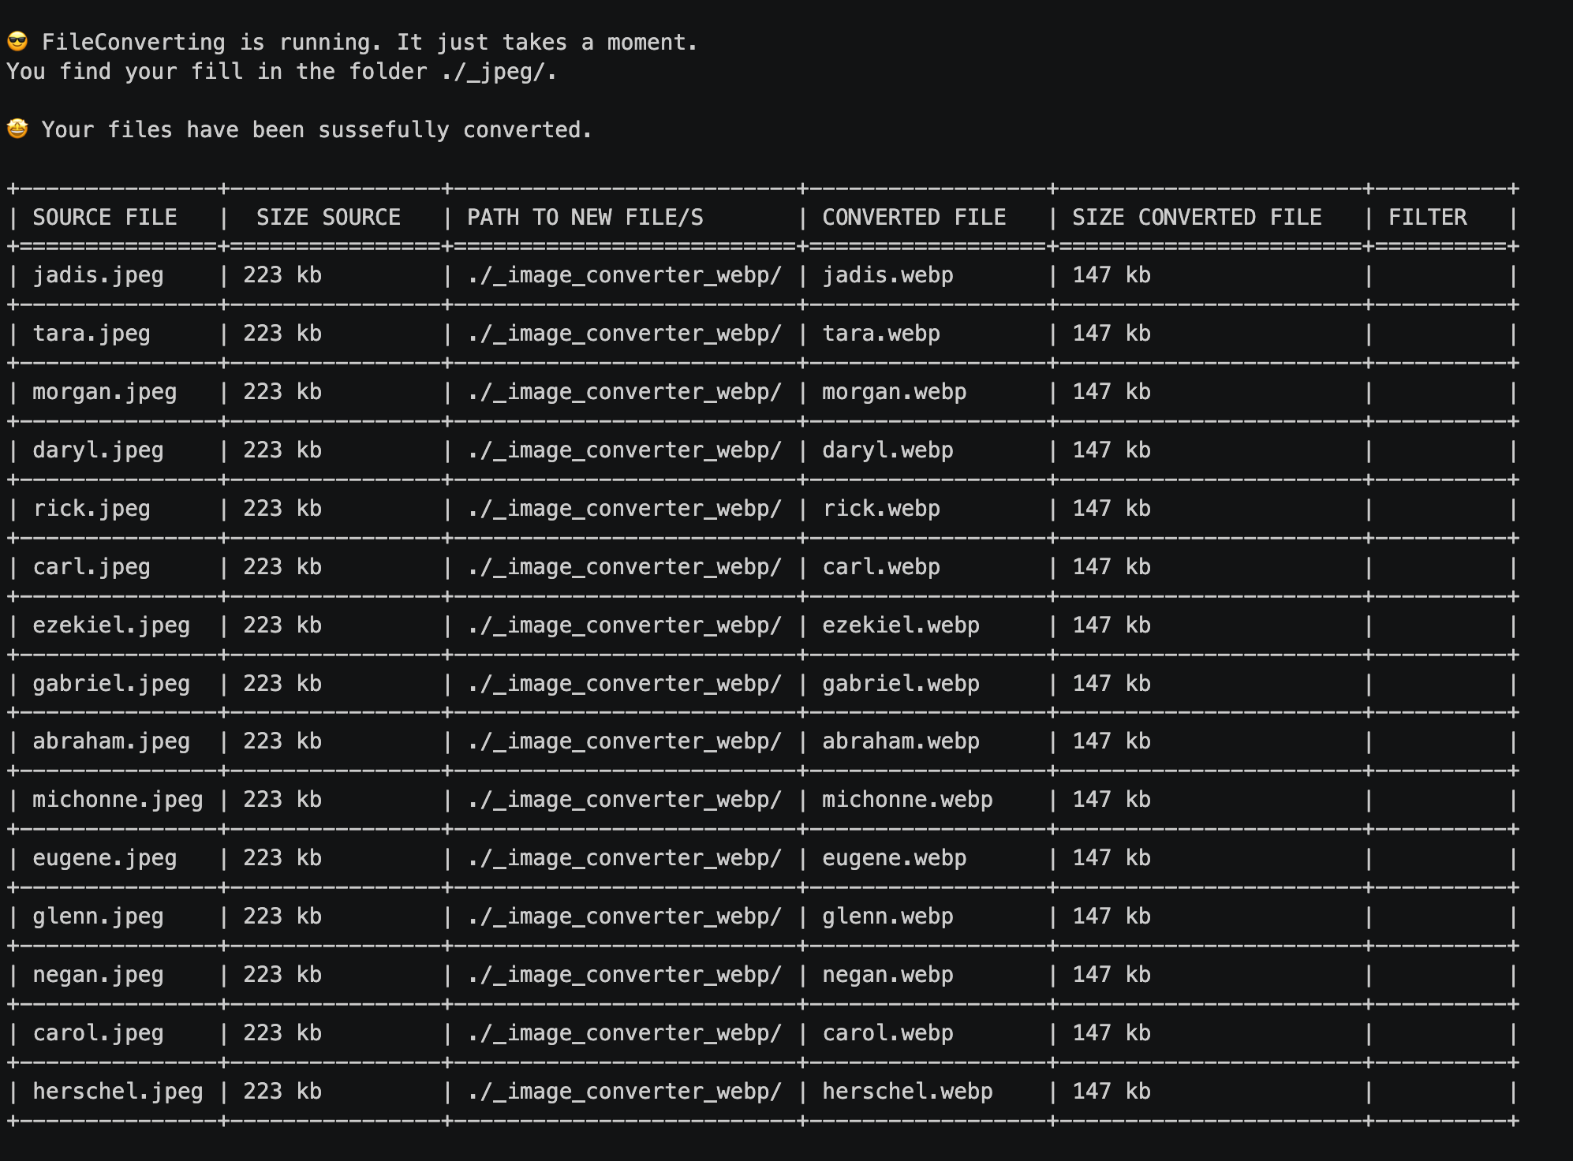Select the text 'glenn.jpeg'
This screenshot has width=1573, height=1161.
point(98,916)
